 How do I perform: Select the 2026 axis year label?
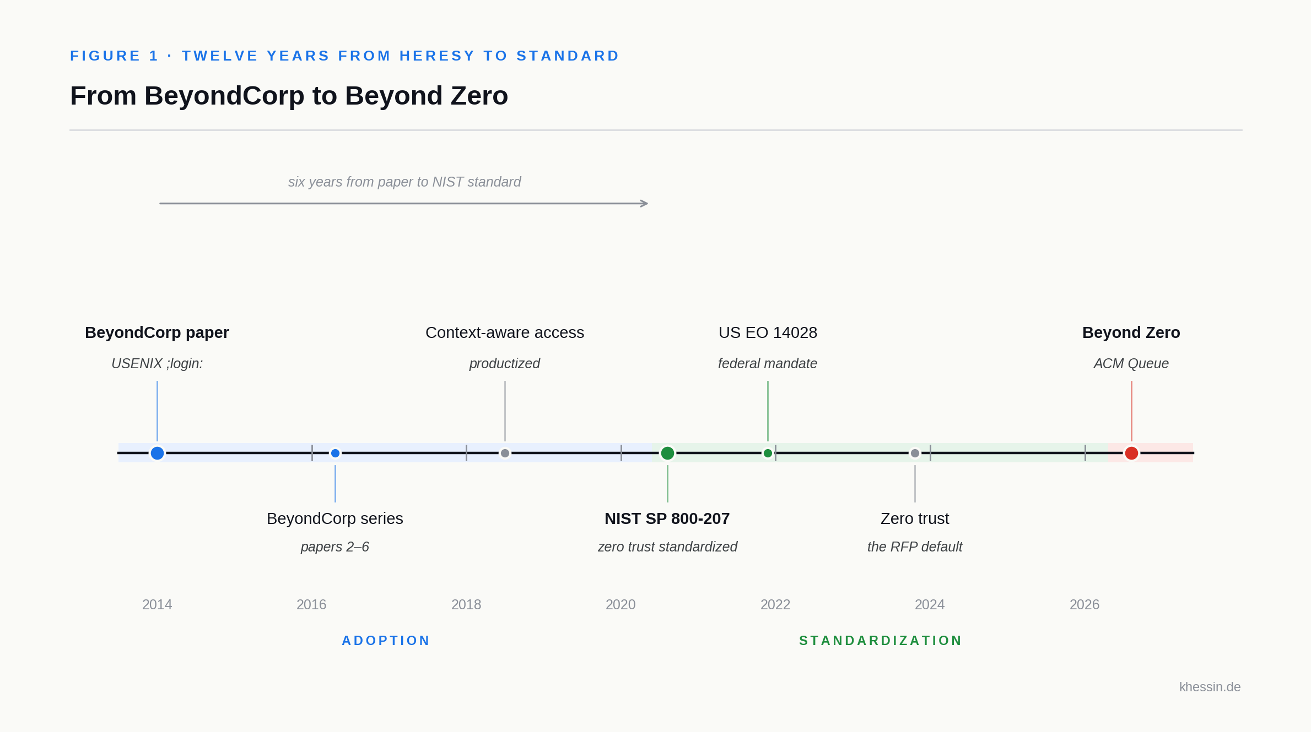1085,604
